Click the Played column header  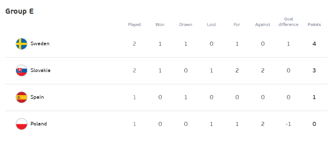tap(134, 25)
